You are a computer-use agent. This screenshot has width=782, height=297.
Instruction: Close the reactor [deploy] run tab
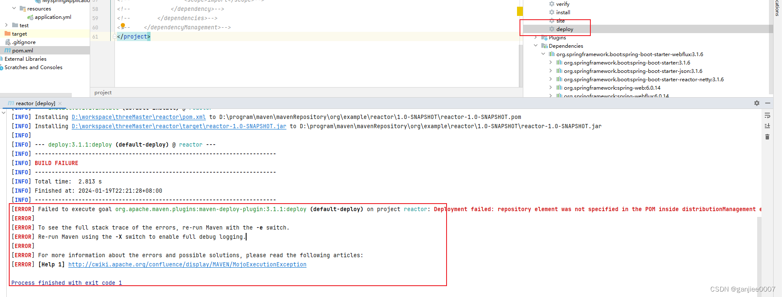60,103
